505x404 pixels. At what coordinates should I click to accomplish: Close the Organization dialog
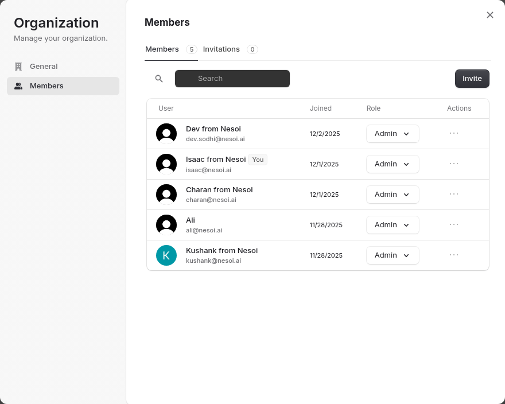tap(490, 15)
